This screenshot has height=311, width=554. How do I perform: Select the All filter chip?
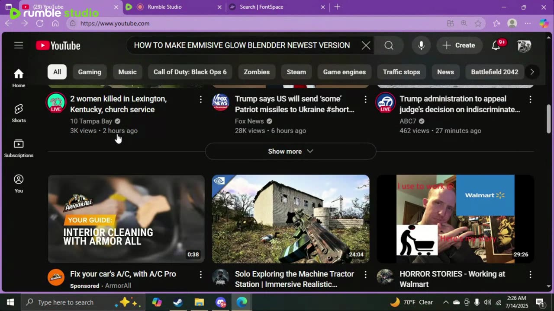coord(57,72)
